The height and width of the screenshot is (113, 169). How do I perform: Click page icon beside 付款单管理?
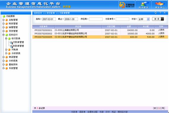(x=12, y=43)
